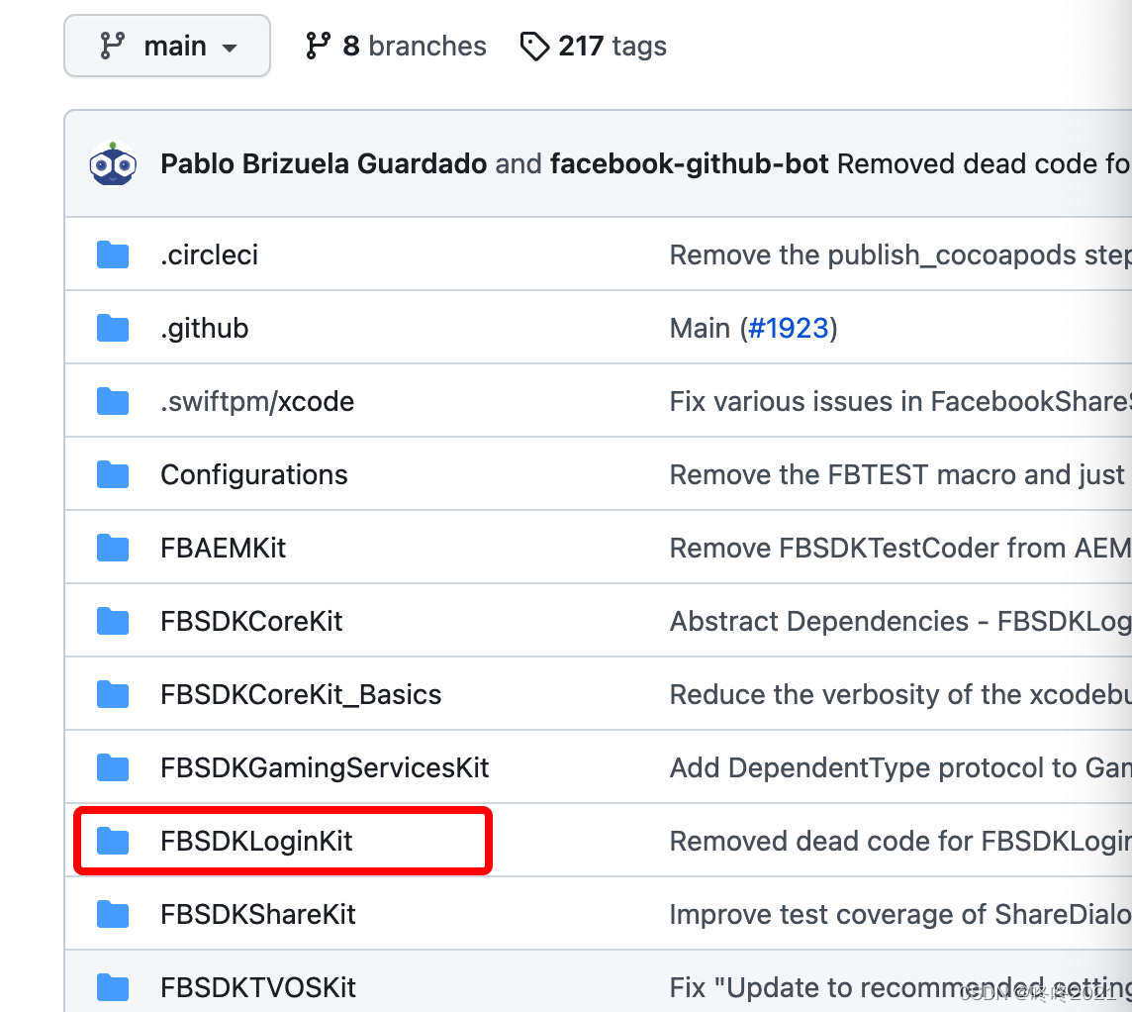Open the Configurations folder

point(254,474)
